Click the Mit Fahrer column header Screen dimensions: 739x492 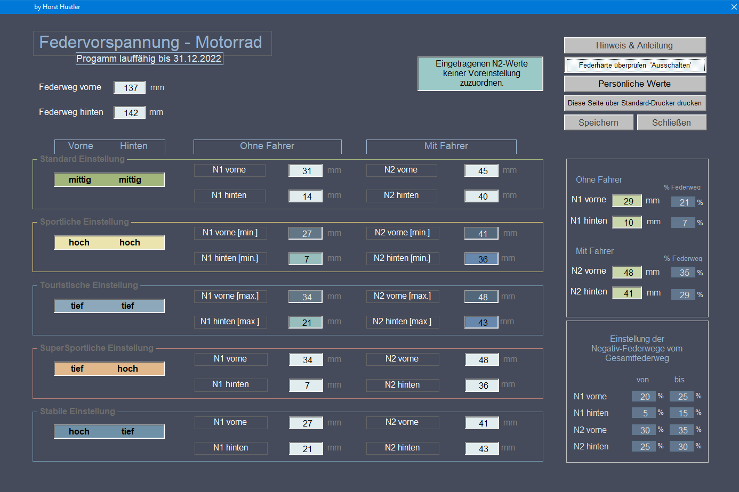(446, 146)
